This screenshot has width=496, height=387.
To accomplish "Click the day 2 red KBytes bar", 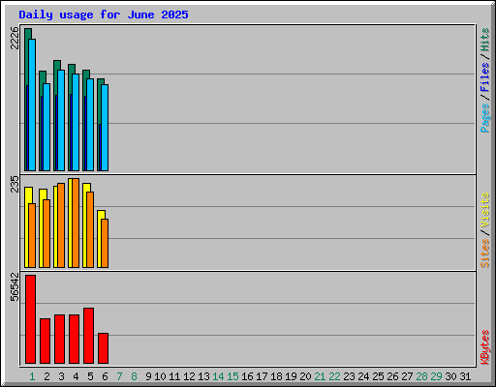I will coord(45,341).
